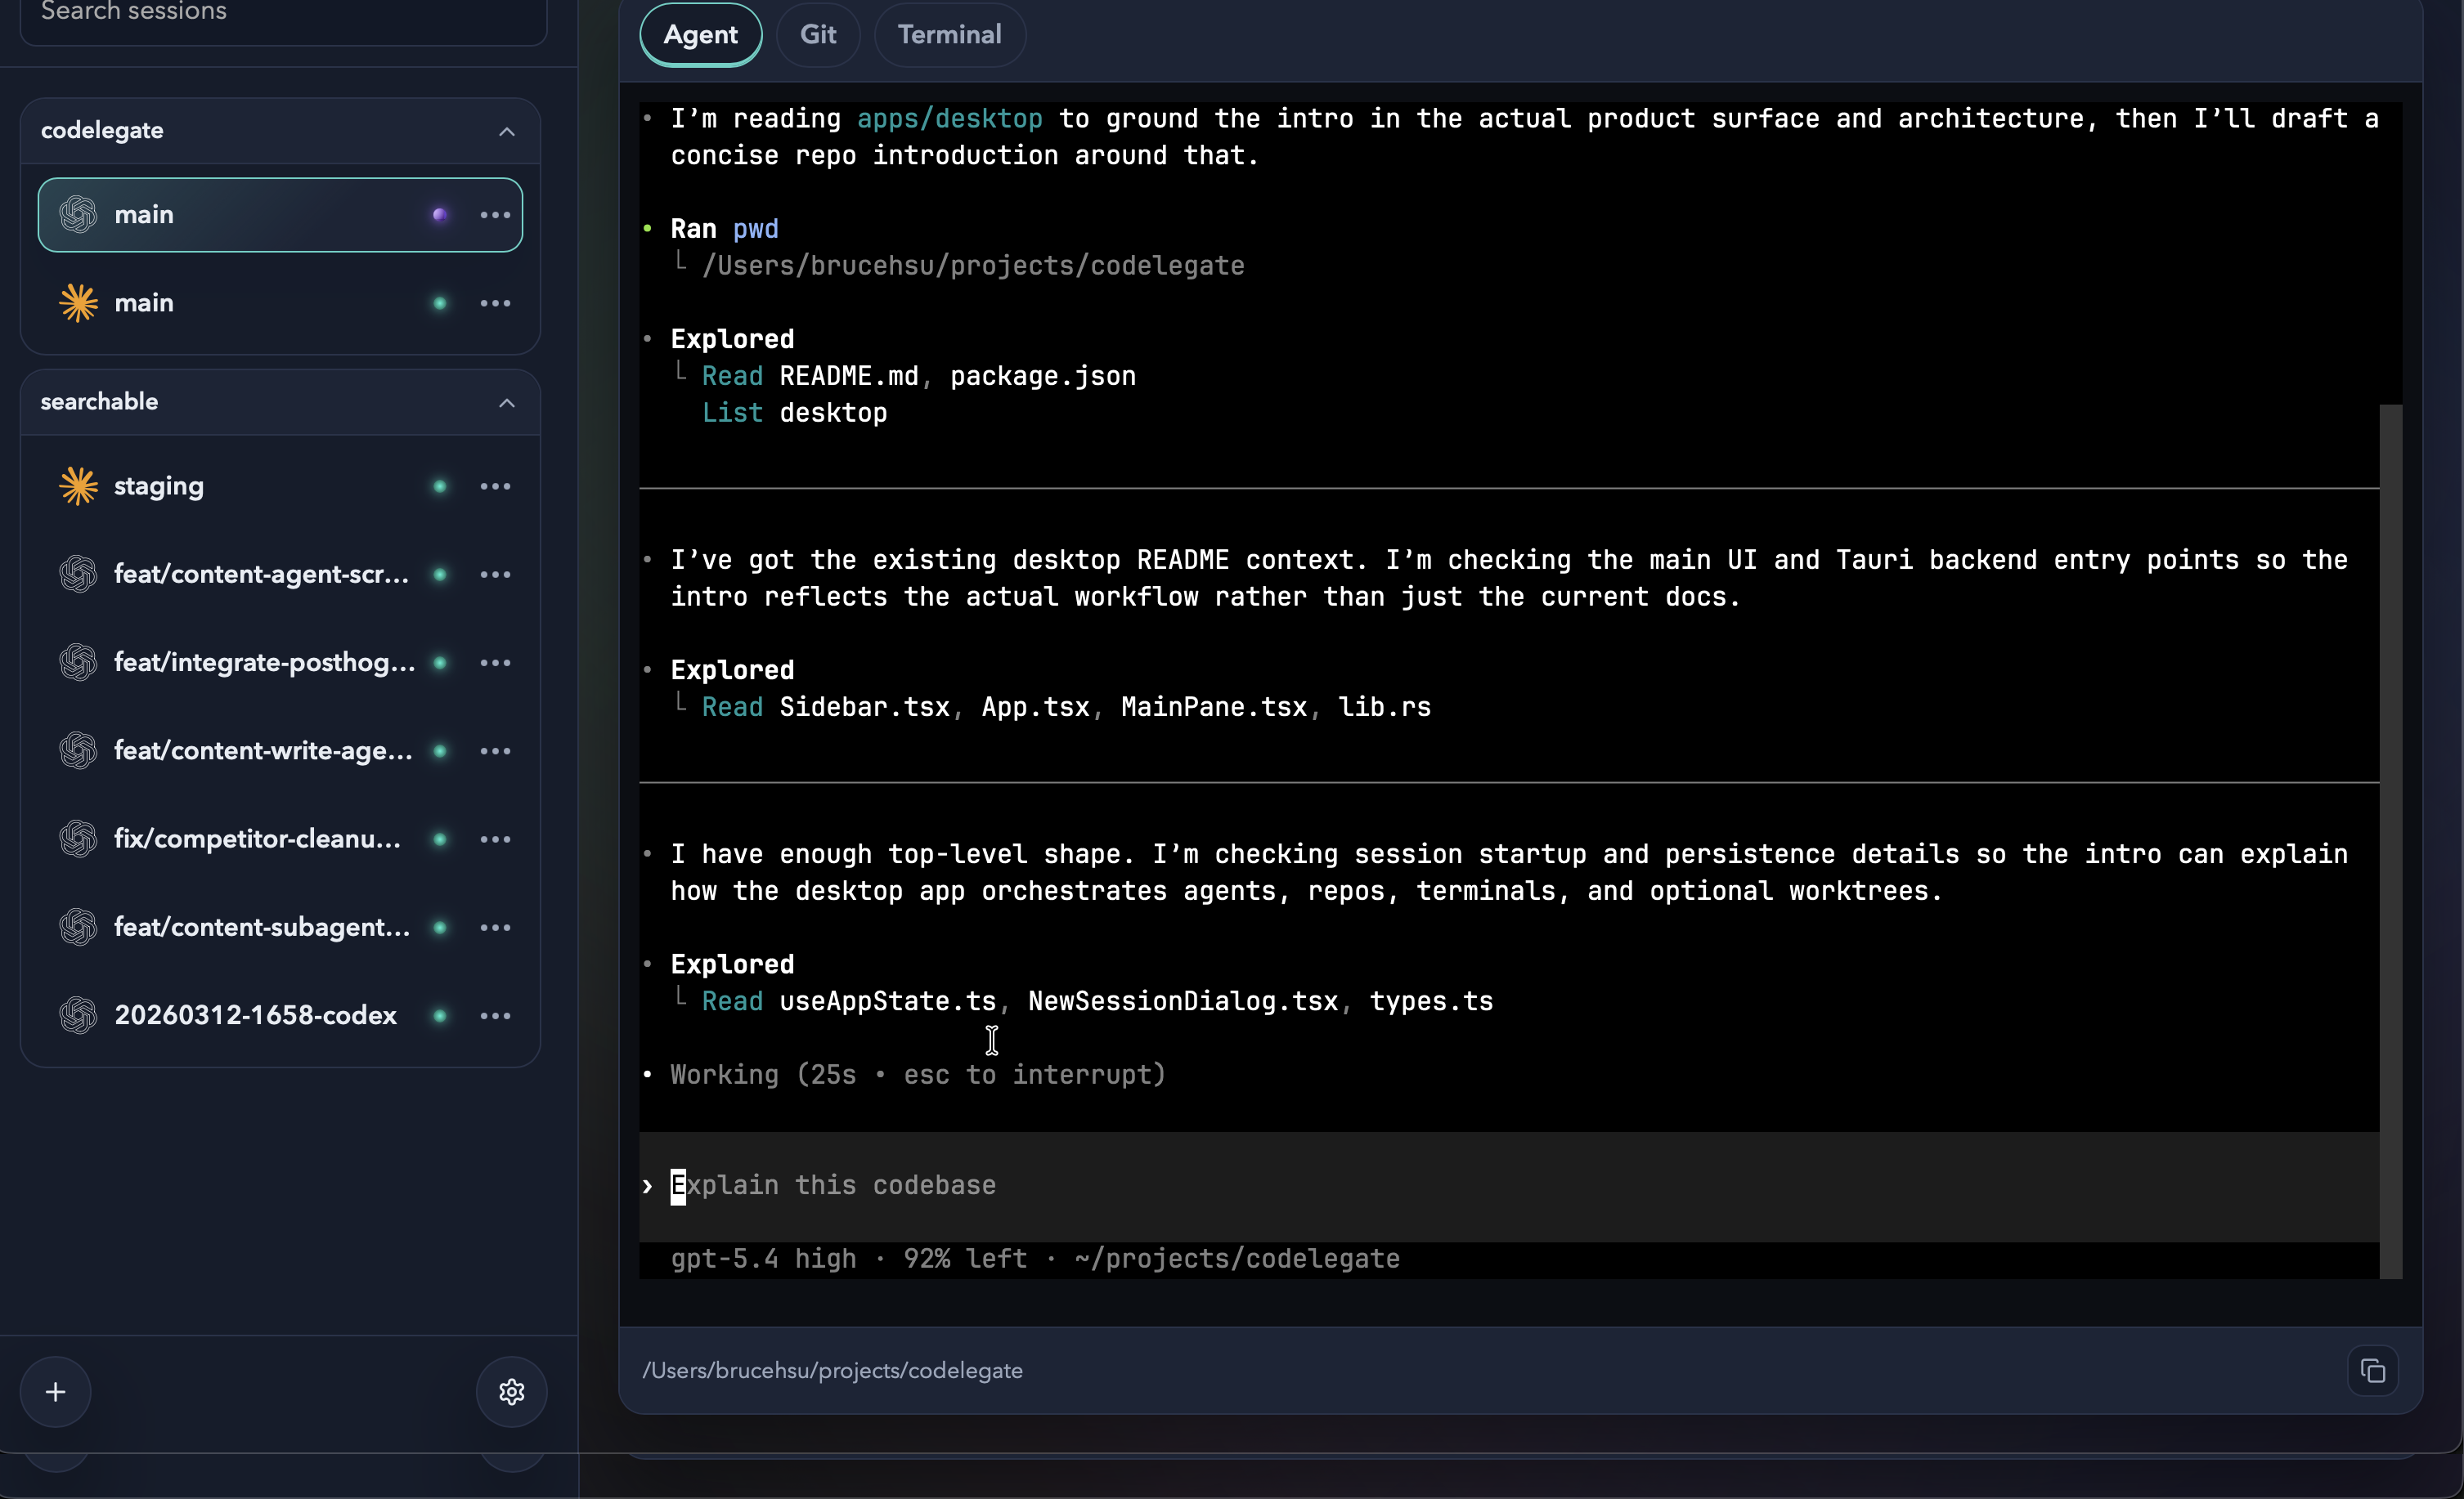Screen dimensions: 2464x1499
Task: Copy the codelegate path via the copy icon
Action: point(2373,1369)
